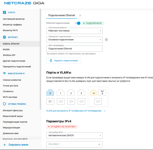Open the Расписание работы dropdown
This screenshot has height=150, width=153.
pyautogui.click(x=74, y=31)
